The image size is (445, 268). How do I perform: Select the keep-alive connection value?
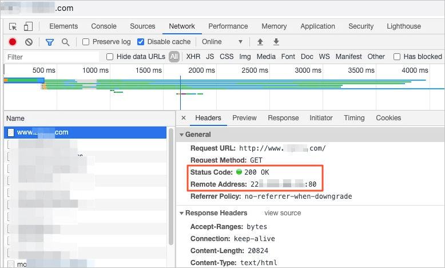pyautogui.click(x=255, y=239)
